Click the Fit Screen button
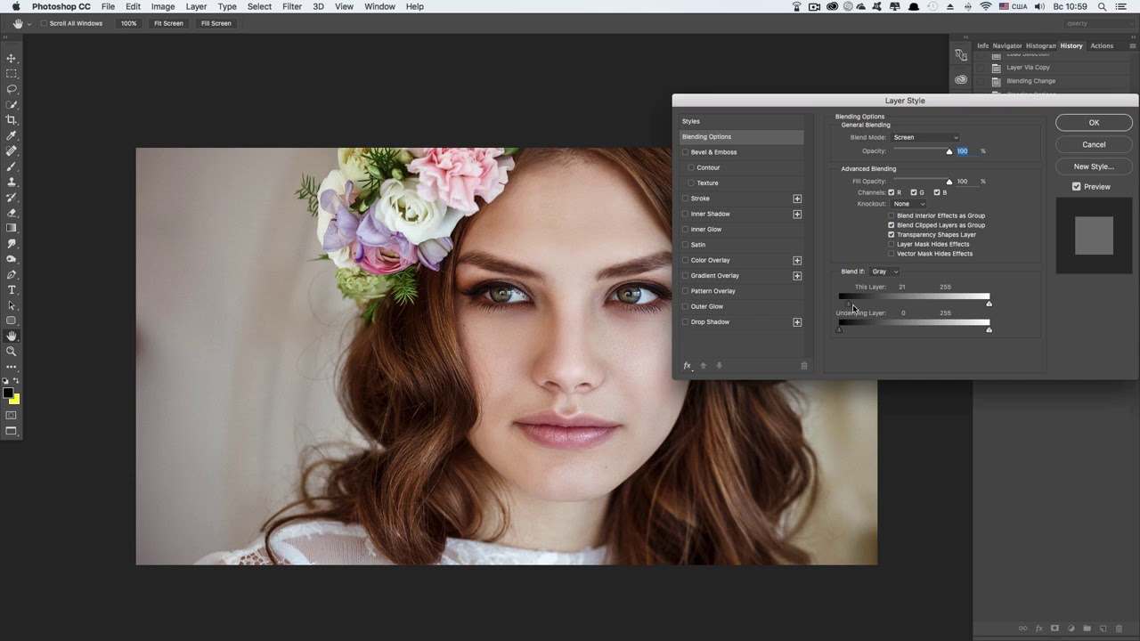This screenshot has width=1140, height=641. pos(168,23)
